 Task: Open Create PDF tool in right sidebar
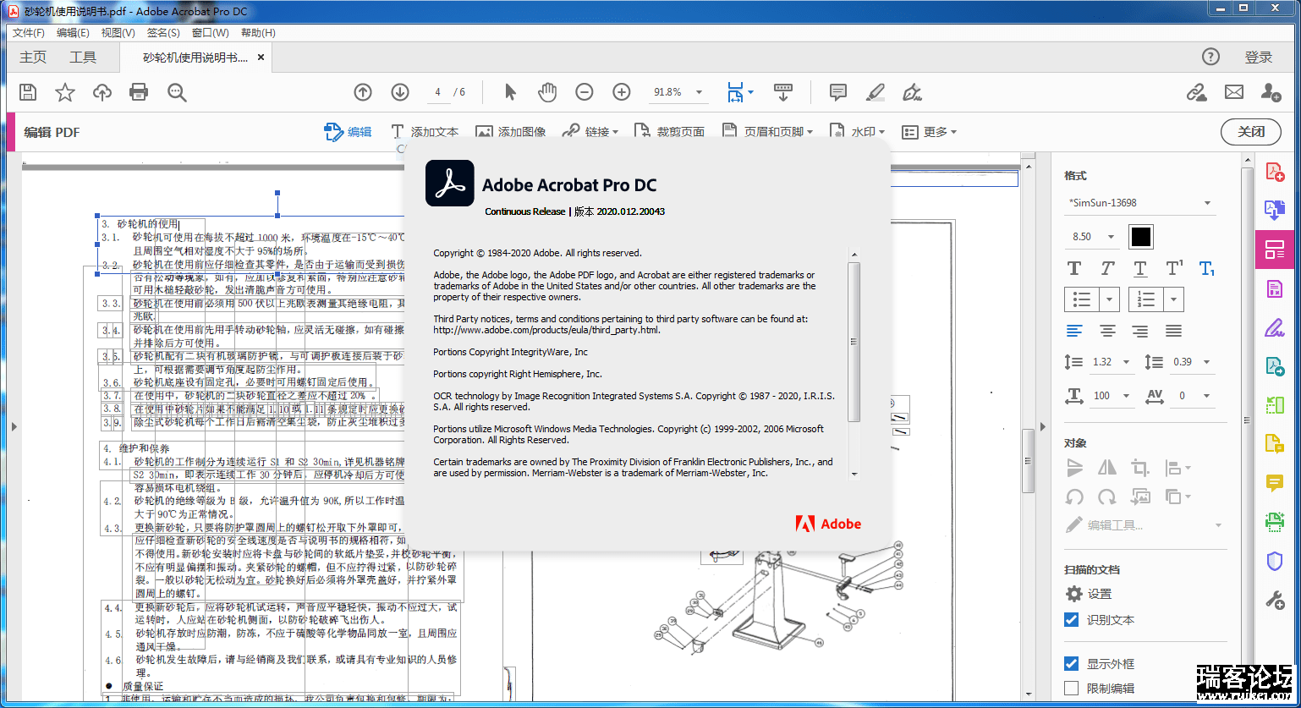click(1275, 172)
